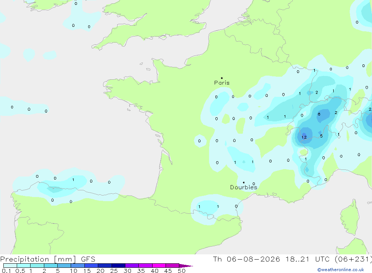Click the Paris location dot marker

click(x=222, y=78)
